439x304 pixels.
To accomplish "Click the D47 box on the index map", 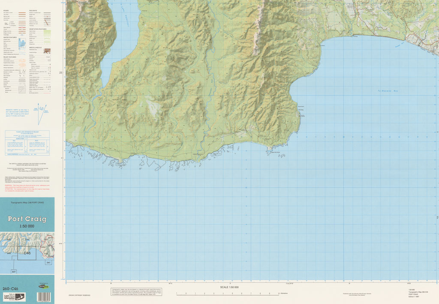I will 48,263.
